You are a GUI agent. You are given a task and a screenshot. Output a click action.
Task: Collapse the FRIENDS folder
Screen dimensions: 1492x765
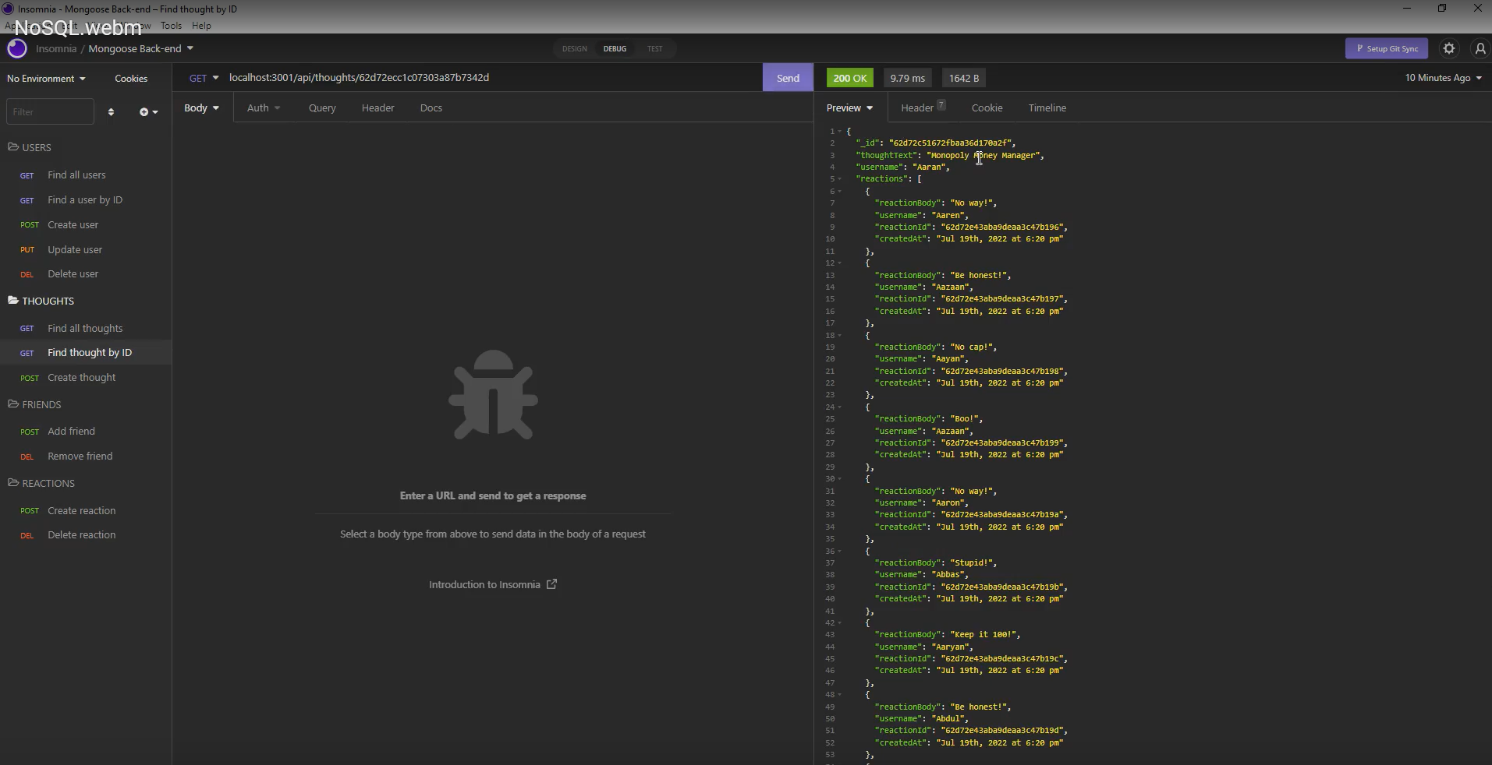(34, 404)
